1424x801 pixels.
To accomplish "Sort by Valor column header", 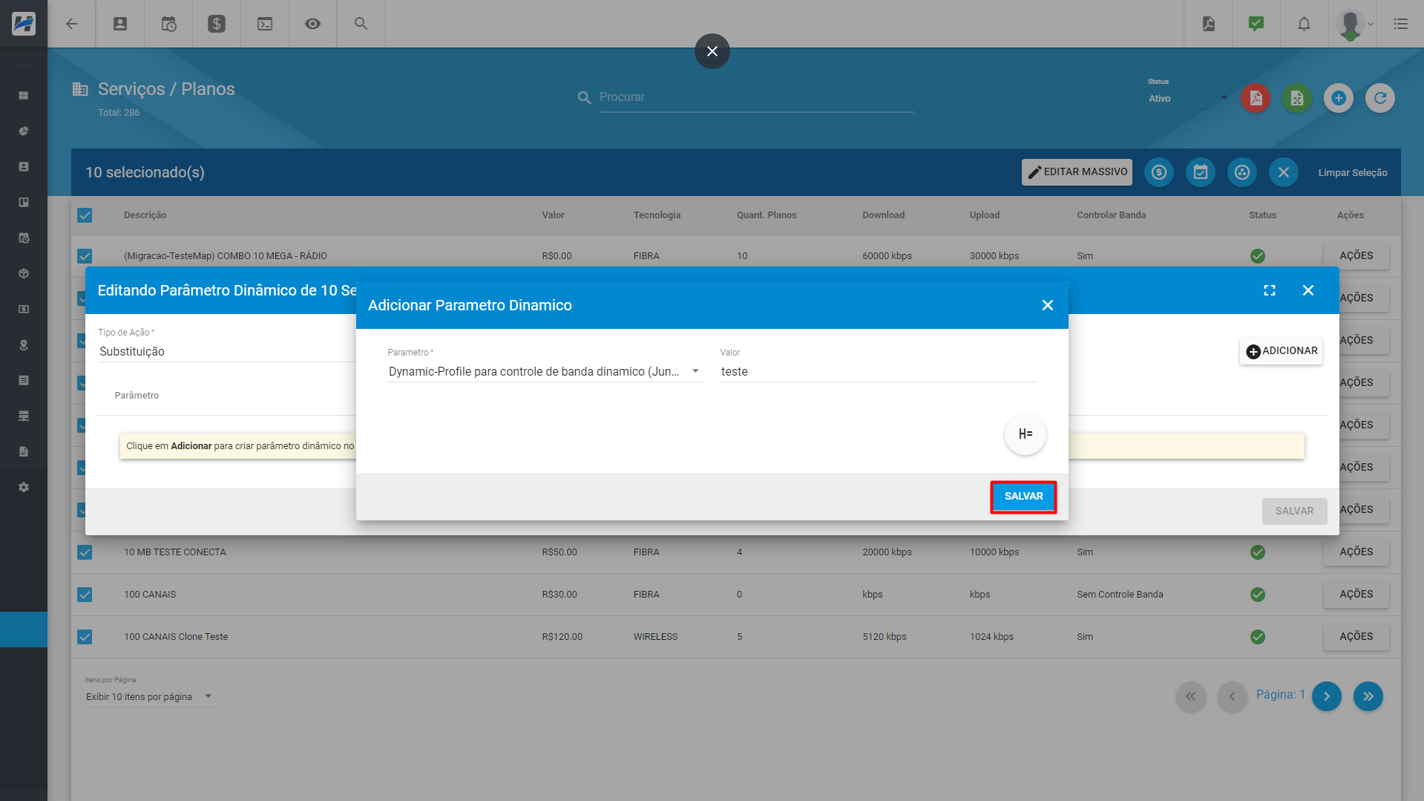I will coord(553,215).
